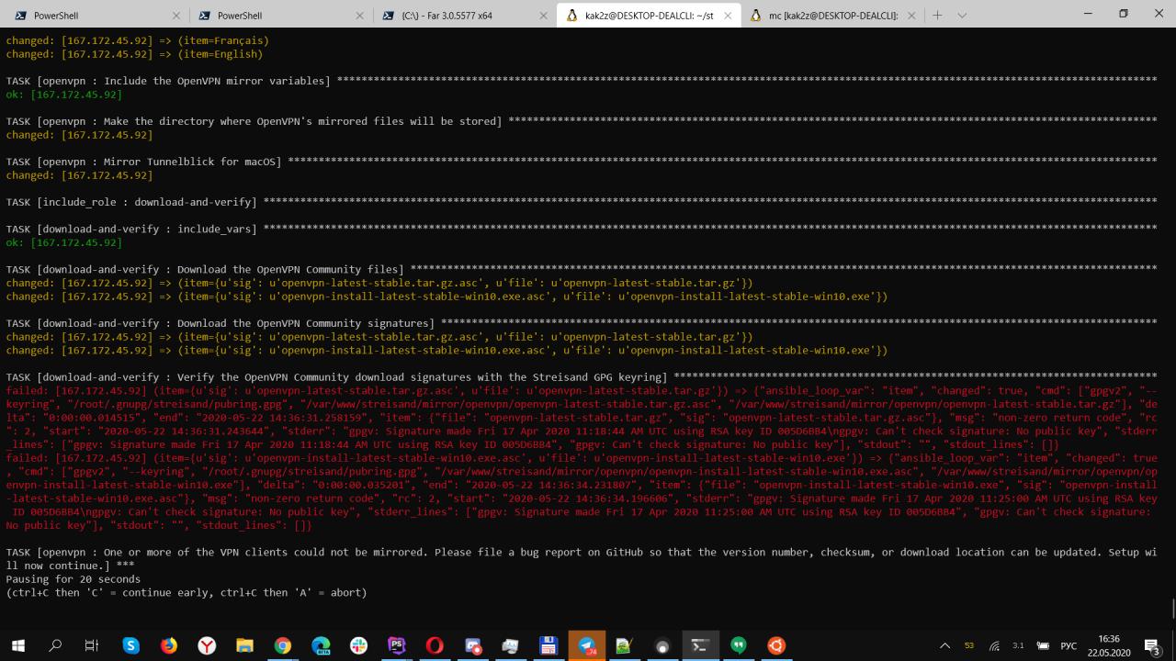Image resolution: width=1176 pixels, height=661 pixels.
Task: Click the 'item=Français' changed line
Action: [x=138, y=40]
